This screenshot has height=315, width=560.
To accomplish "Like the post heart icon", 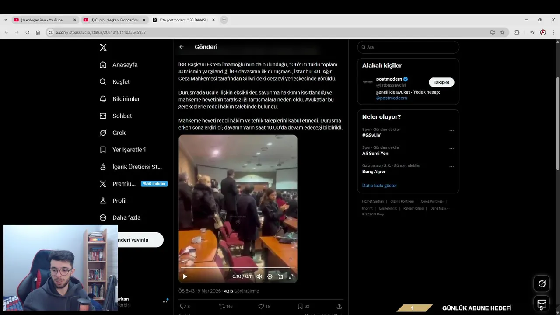I will click(x=261, y=306).
